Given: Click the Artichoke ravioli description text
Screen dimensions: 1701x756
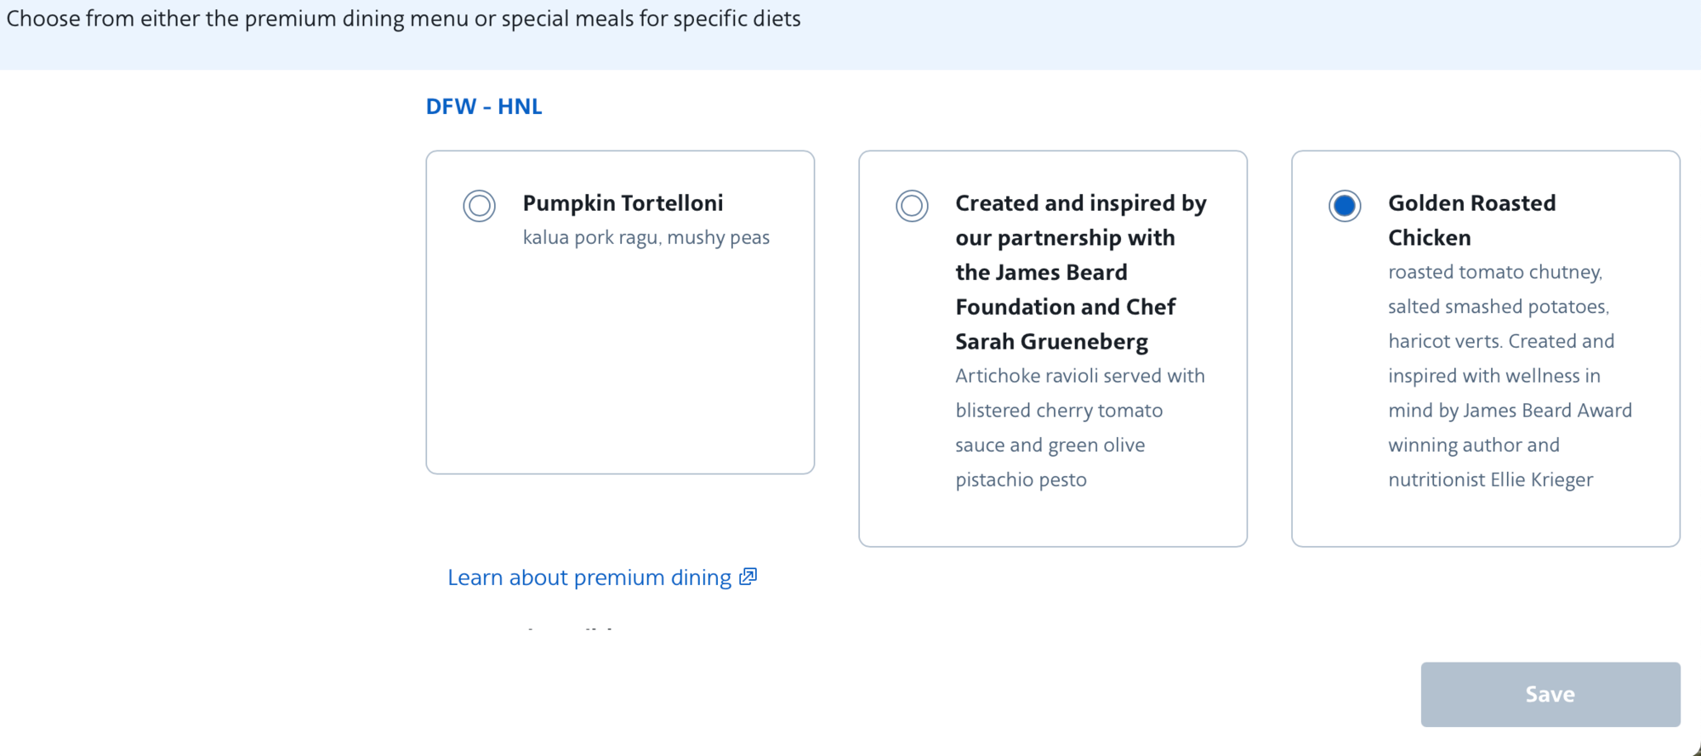Looking at the screenshot, I should pos(1080,428).
